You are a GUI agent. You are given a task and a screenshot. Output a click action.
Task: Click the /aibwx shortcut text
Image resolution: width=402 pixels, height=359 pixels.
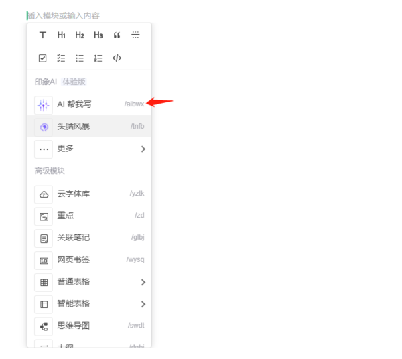pos(134,104)
